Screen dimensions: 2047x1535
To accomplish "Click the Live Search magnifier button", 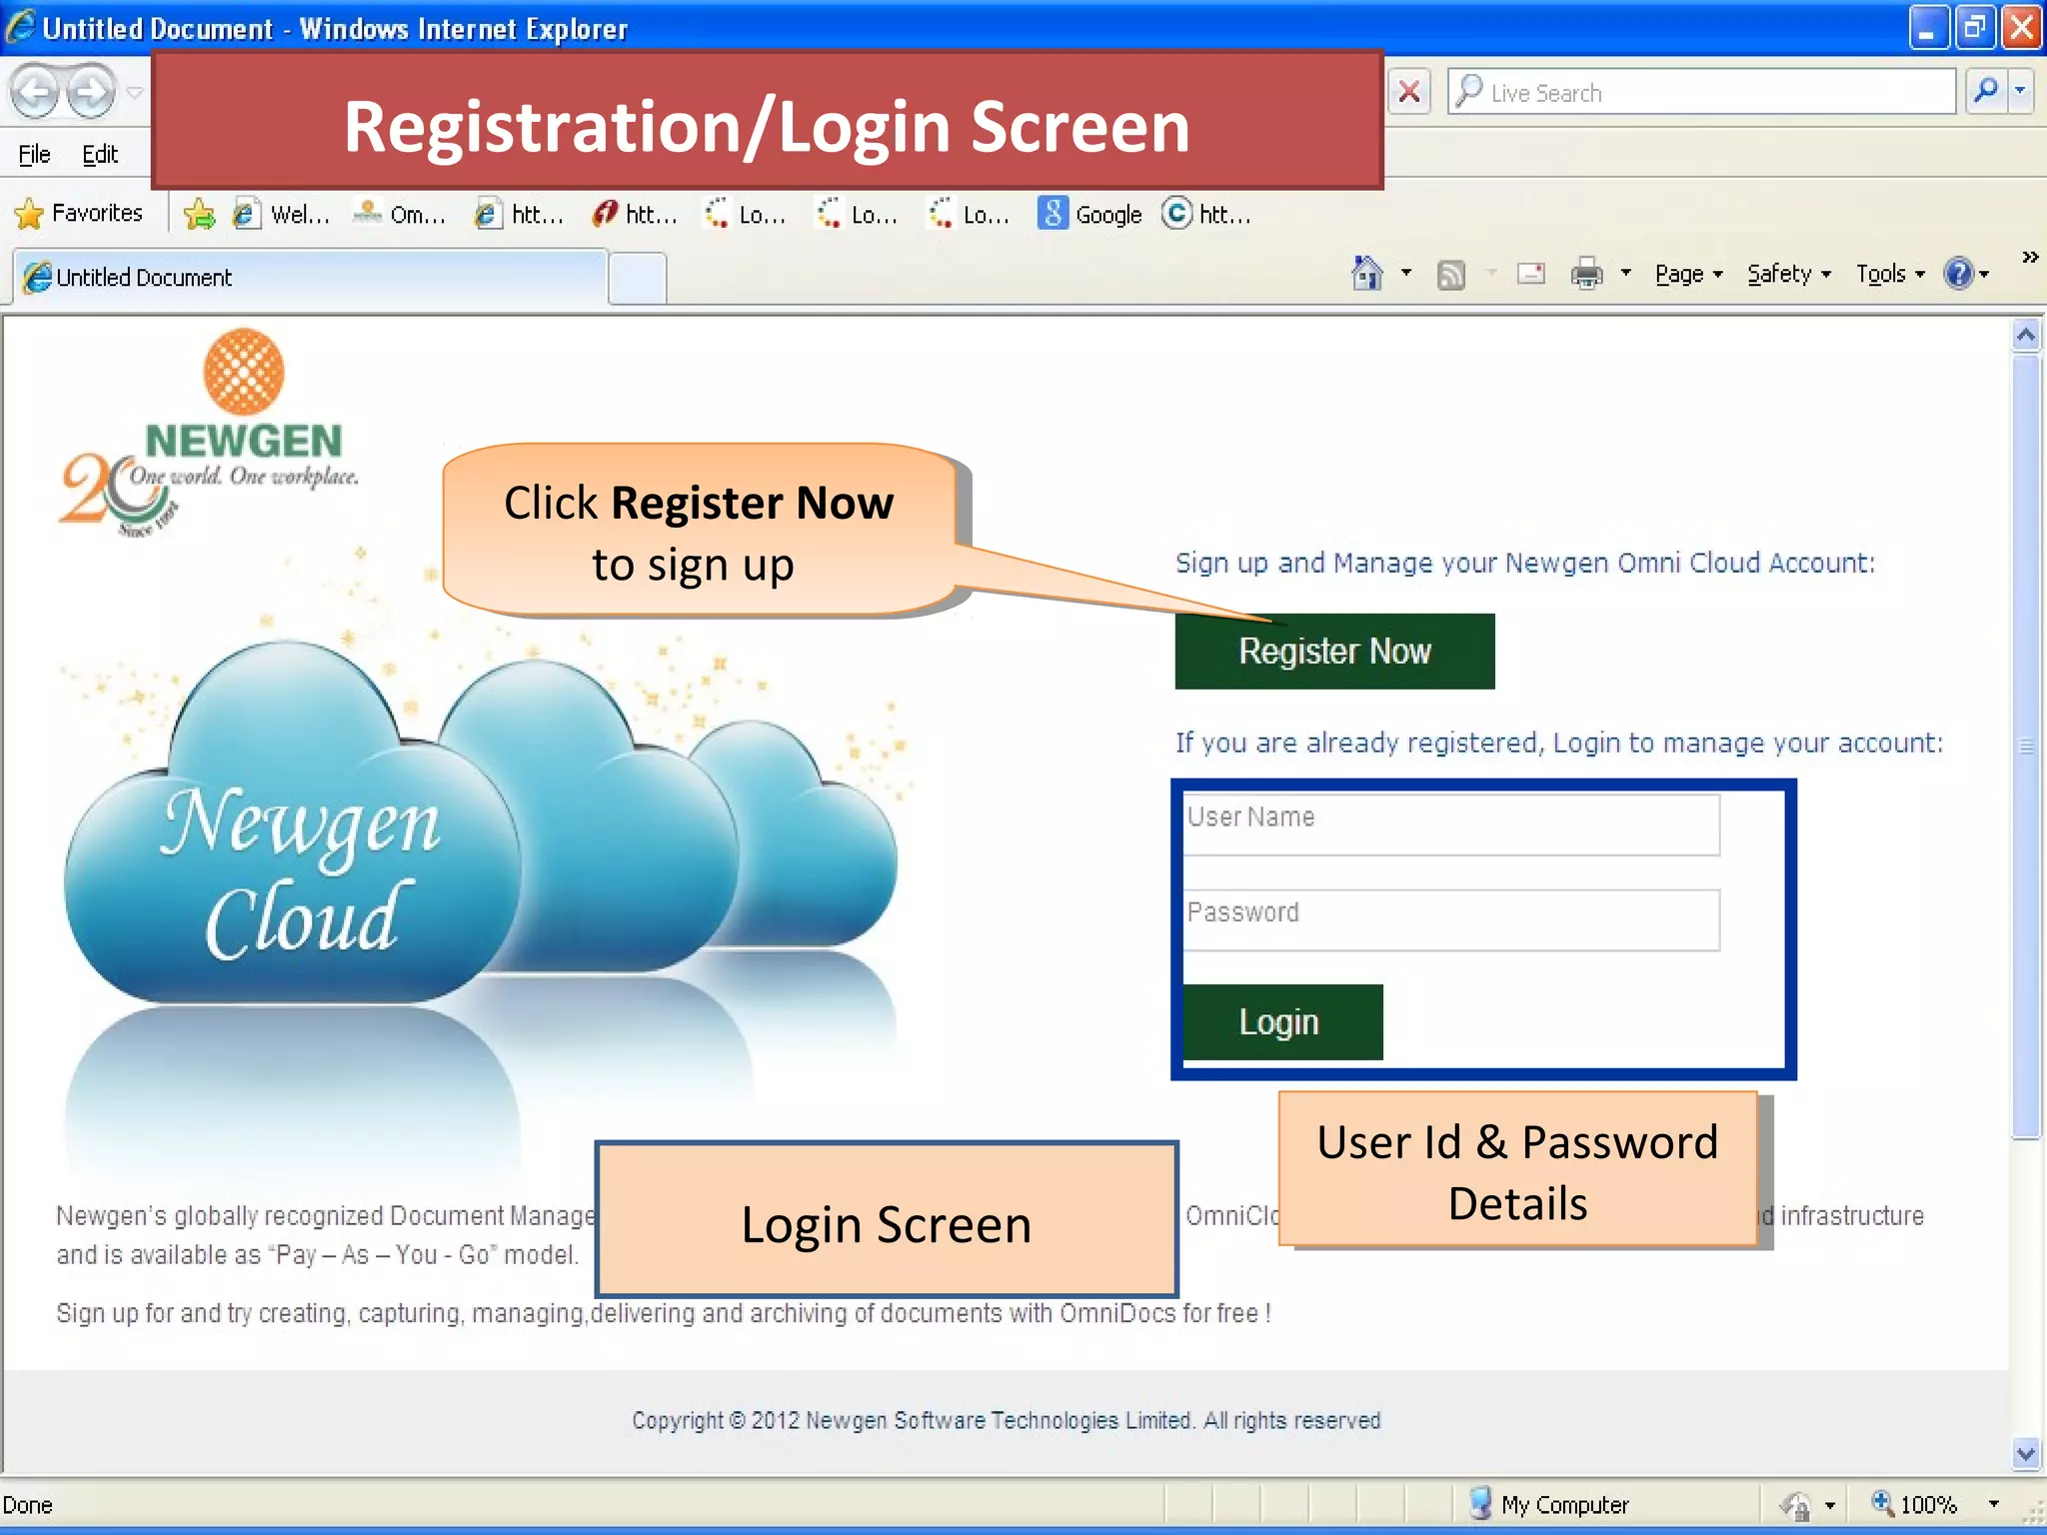I will (1986, 92).
